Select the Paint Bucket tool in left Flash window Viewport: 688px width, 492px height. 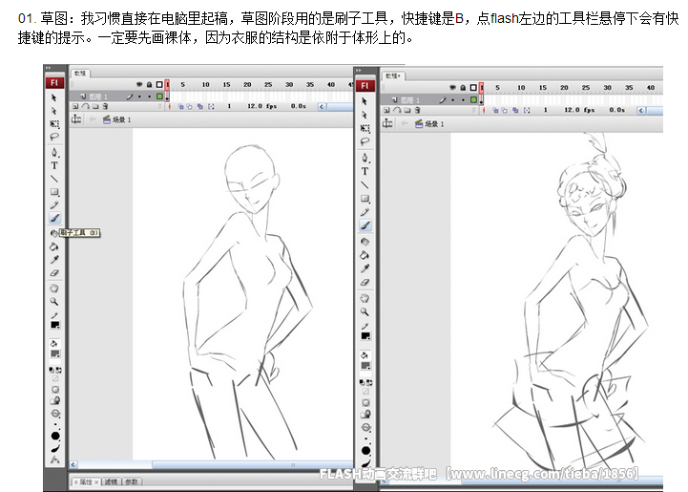pyautogui.click(x=54, y=246)
